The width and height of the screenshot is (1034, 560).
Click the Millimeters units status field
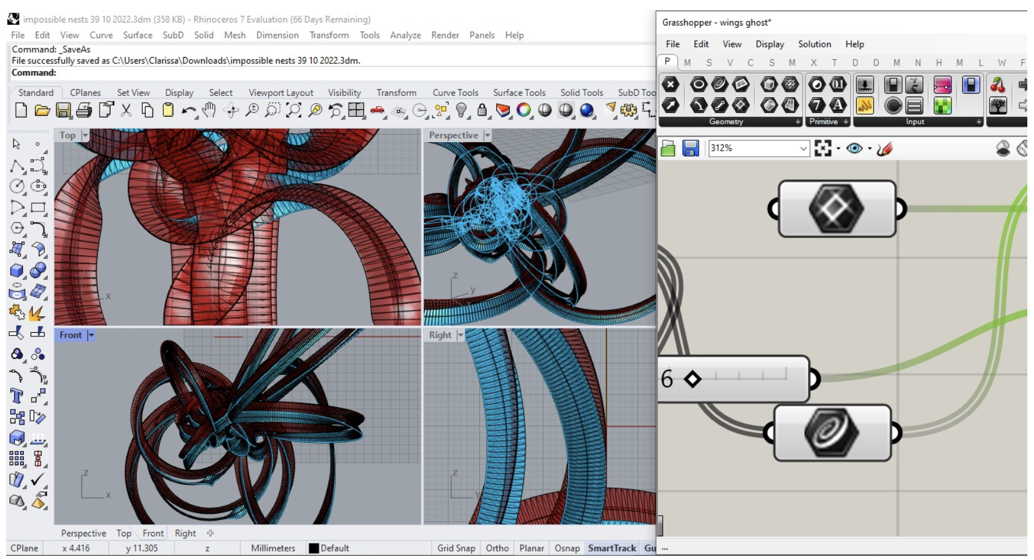click(273, 548)
